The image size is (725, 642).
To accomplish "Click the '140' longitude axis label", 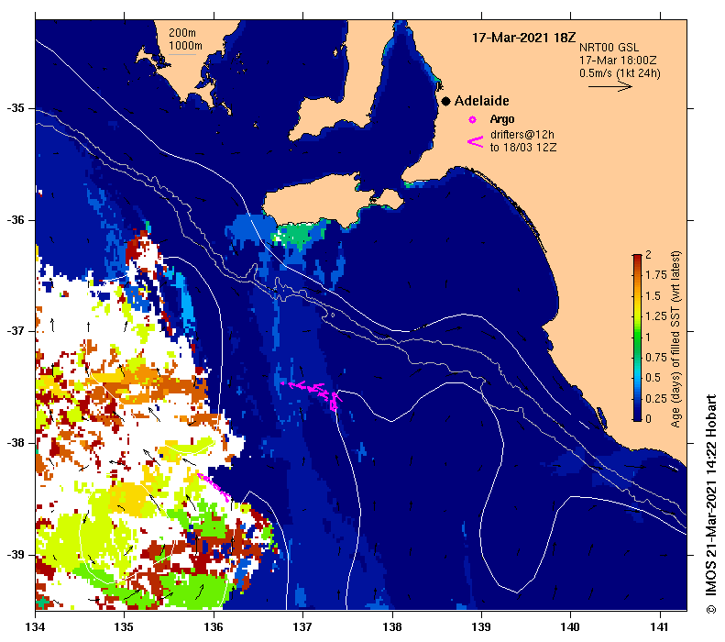I will pyautogui.click(x=571, y=627).
